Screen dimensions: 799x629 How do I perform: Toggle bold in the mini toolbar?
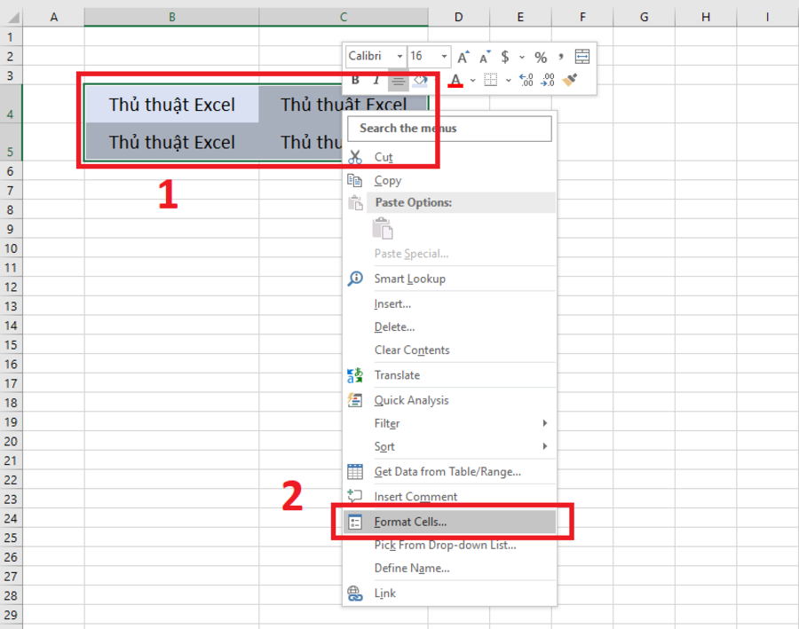(x=355, y=80)
